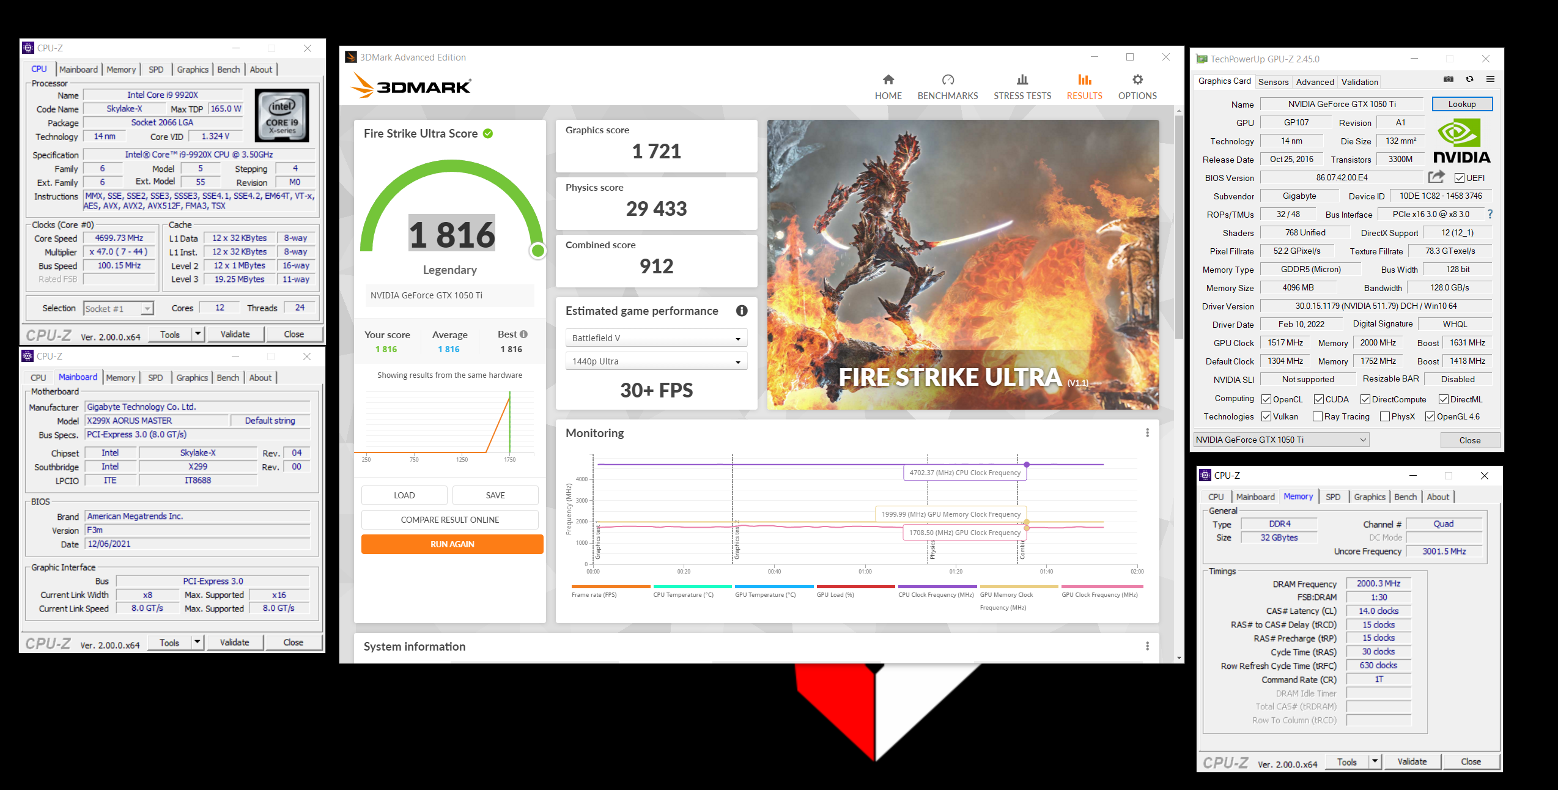This screenshot has height=790, width=1558.
Task: Open the Validation tab in GPU-Z
Action: click(1359, 82)
